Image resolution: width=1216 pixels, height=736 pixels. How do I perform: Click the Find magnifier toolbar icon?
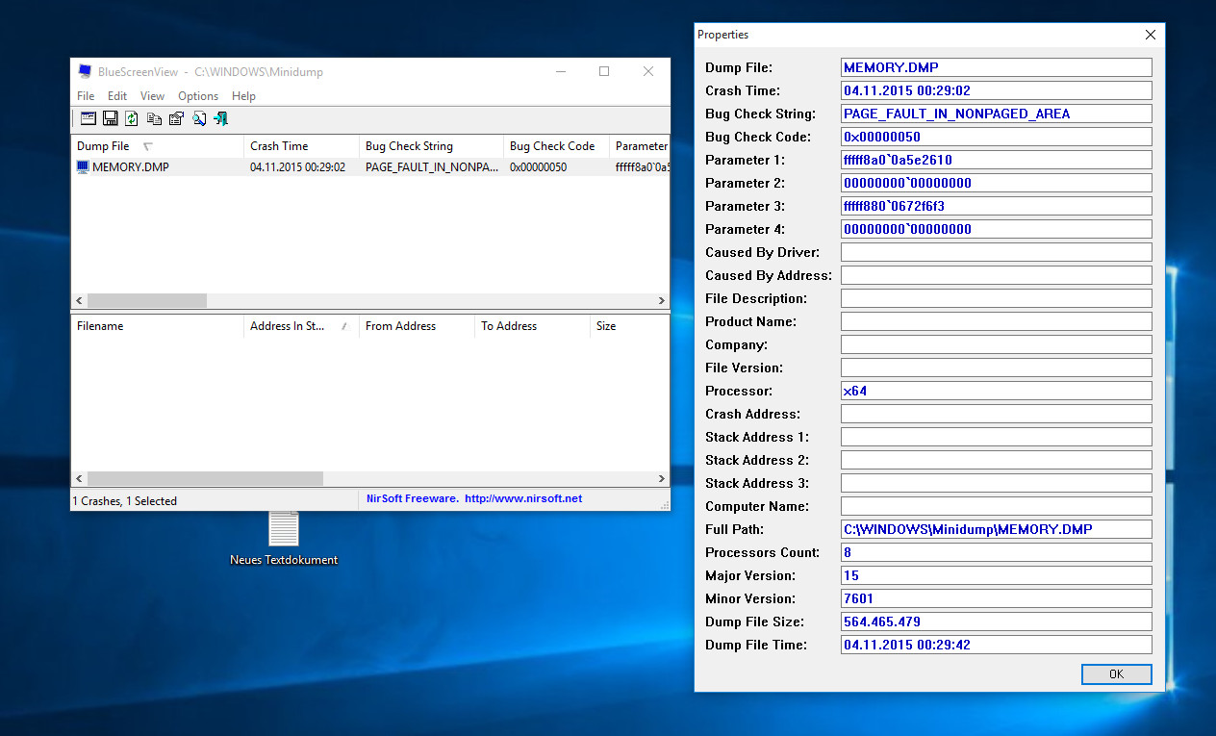click(x=199, y=118)
